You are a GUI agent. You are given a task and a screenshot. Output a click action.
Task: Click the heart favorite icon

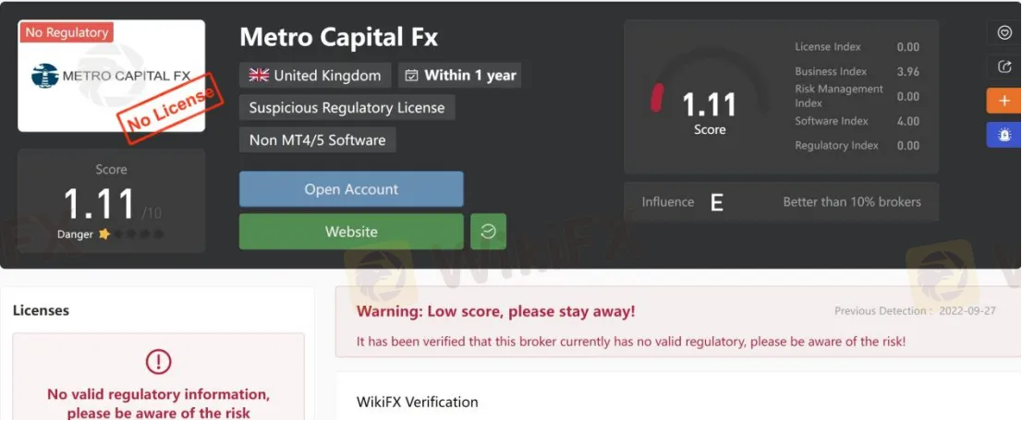point(1004,32)
